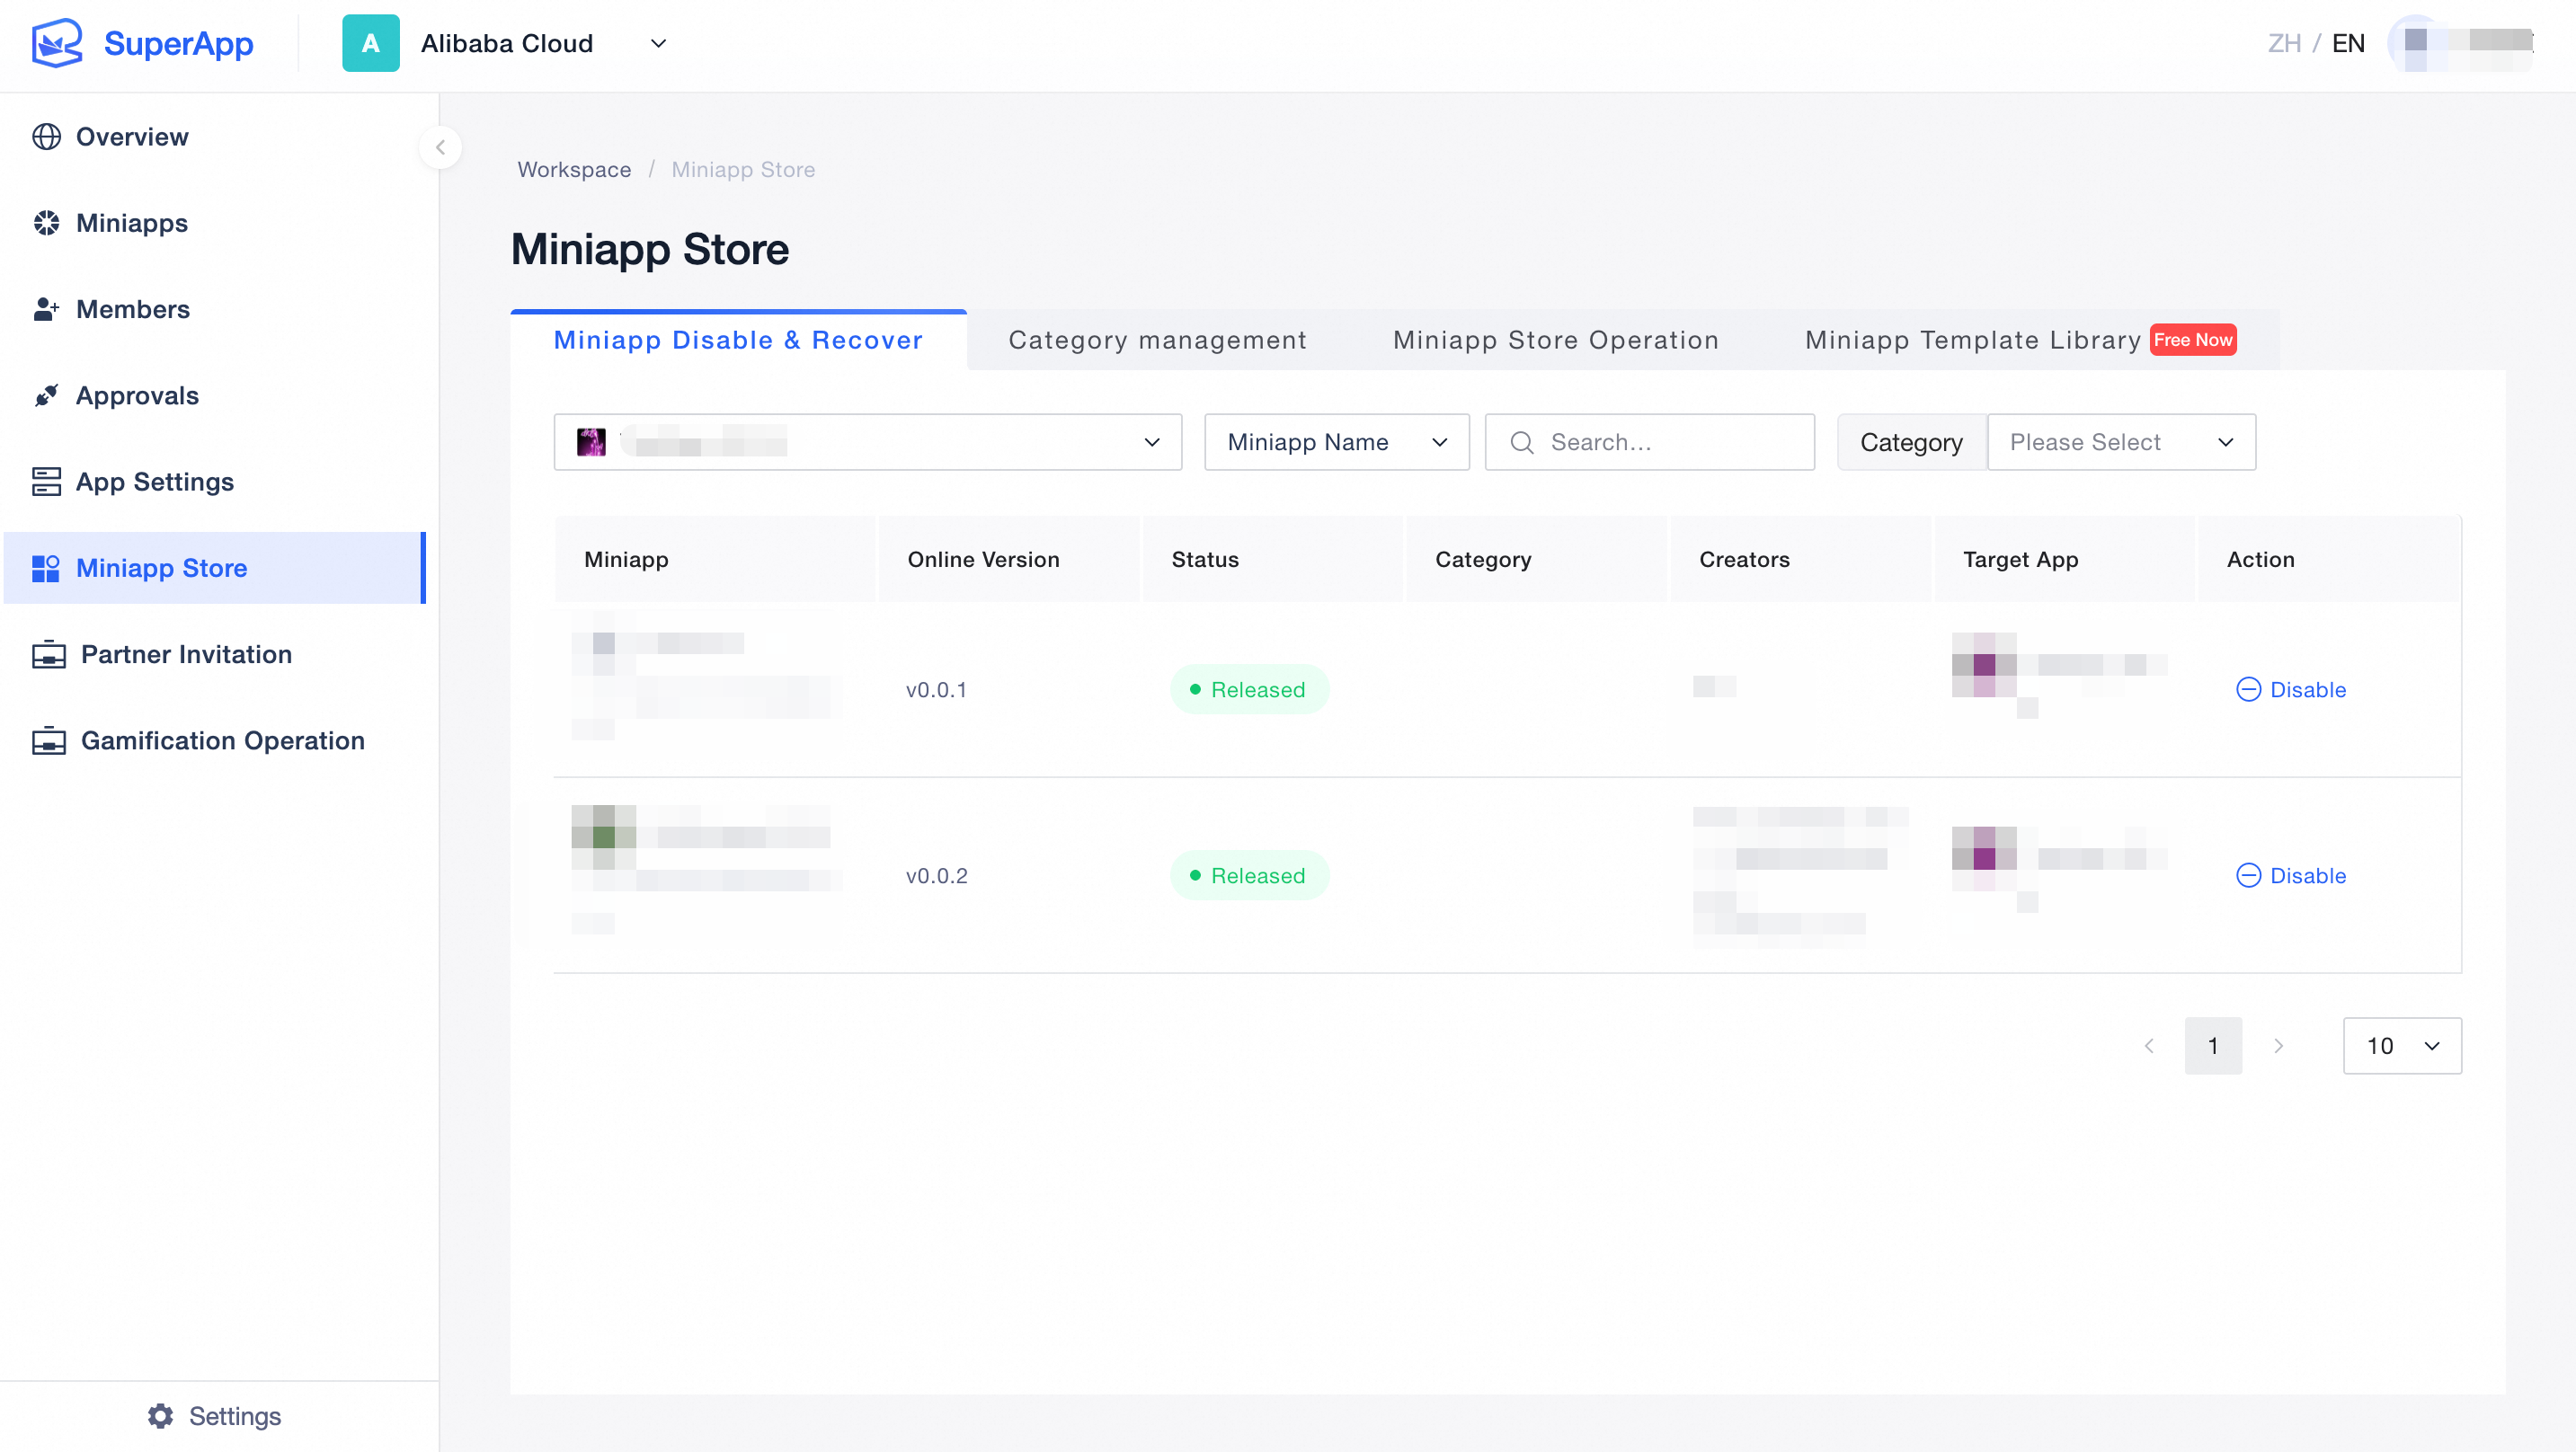Expand the Alibaba Cloud workspace dropdown

click(658, 44)
